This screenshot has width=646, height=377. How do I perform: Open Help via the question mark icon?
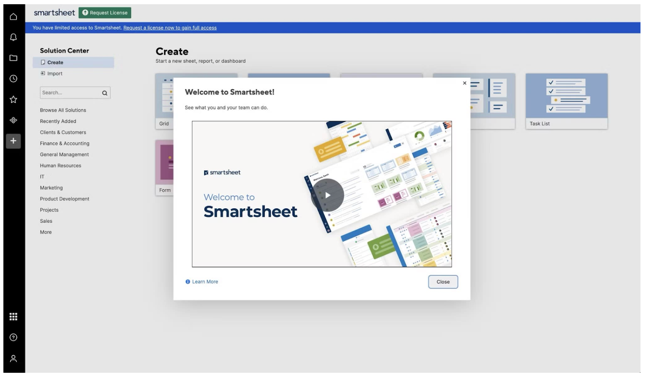(x=13, y=337)
